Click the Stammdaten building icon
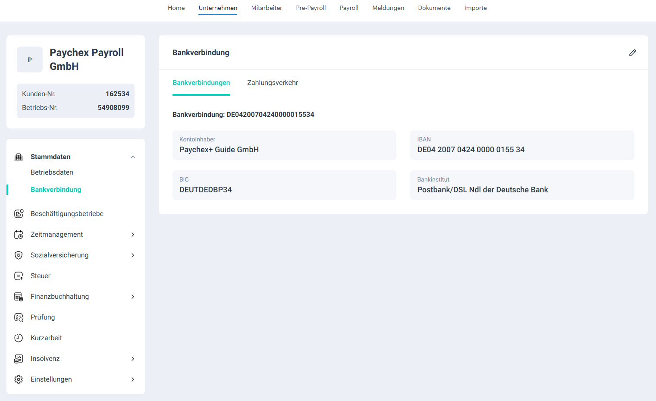 (x=19, y=157)
